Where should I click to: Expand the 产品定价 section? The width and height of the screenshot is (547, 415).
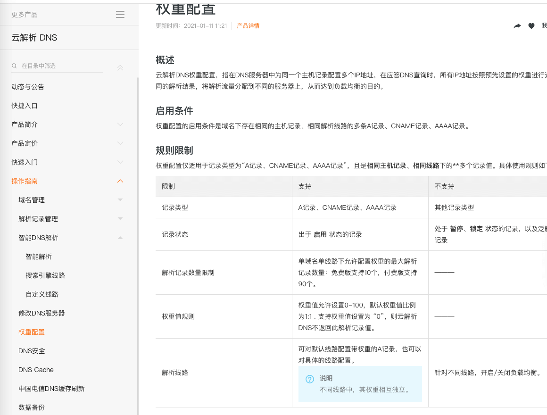(120, 143)
